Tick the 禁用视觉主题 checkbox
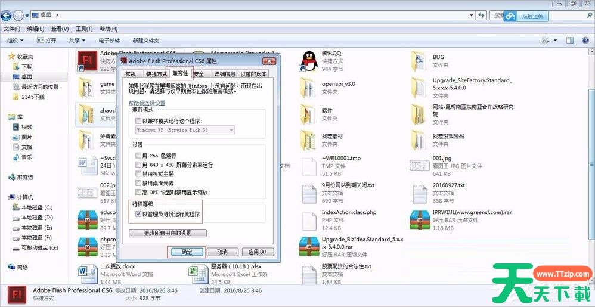The height and width of the screenshot is (307, 595). pyautogui.click(x=139, y=173)
